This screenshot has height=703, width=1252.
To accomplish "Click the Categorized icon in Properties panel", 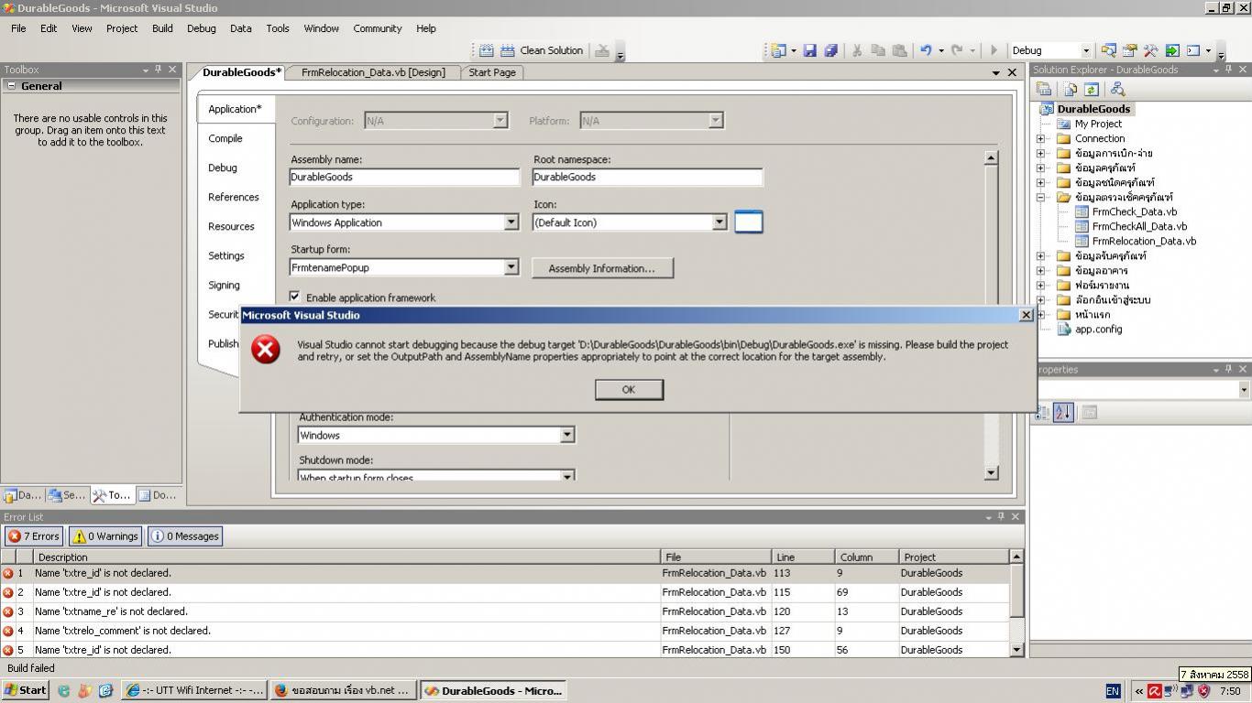I will pos(1042,412).
